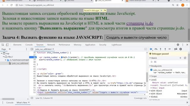Resume script execution in debugger toolbar
Viewport: 190px width, 106px height.
[x=151, y=49]
